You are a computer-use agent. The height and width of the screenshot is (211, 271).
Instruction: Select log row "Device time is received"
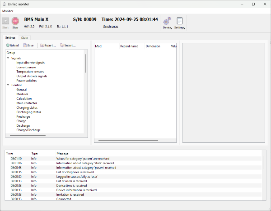[x=133, y=185]
